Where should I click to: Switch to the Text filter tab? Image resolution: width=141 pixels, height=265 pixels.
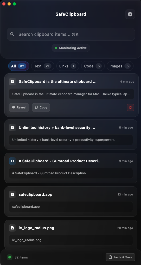coord(43,66)
